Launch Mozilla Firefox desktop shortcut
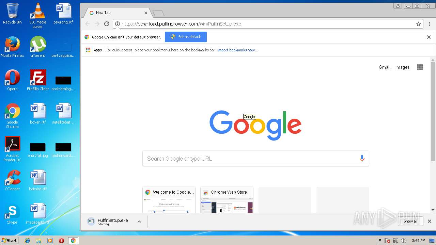This screenshot has height=245, width=436. point(12,47)
